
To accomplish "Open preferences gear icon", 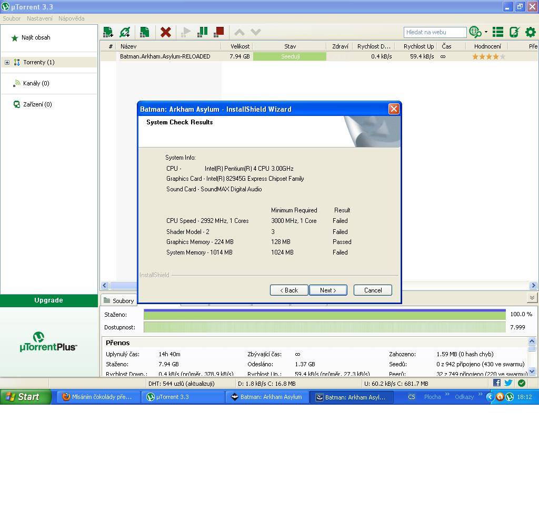I will point(531,32).
